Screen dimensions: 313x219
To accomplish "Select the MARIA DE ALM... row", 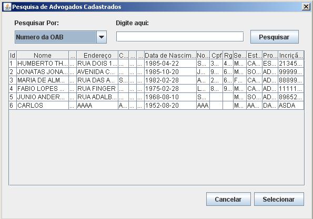I will [x=157, y=80].
